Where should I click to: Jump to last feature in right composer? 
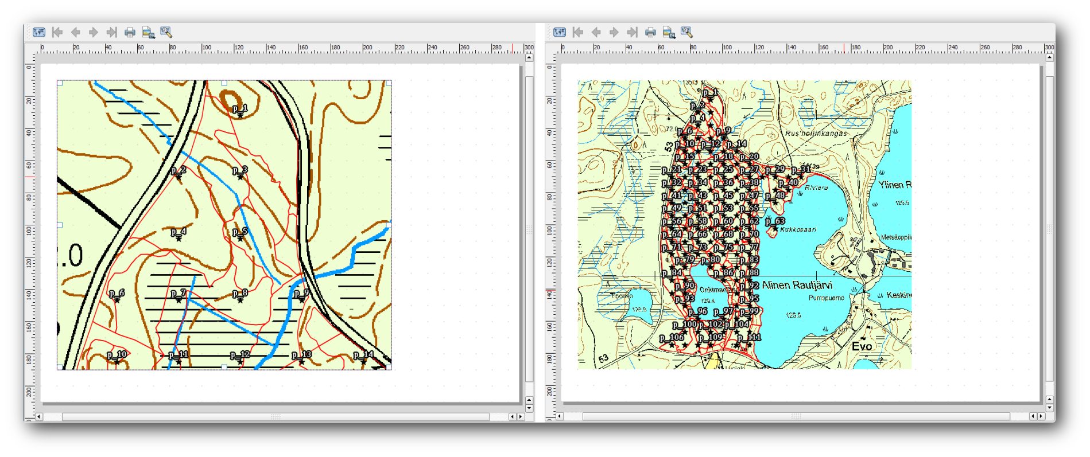tap(632, 32)
